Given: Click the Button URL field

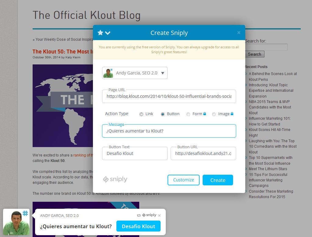Looking at the screenshot, I should [x=203, y=153].
